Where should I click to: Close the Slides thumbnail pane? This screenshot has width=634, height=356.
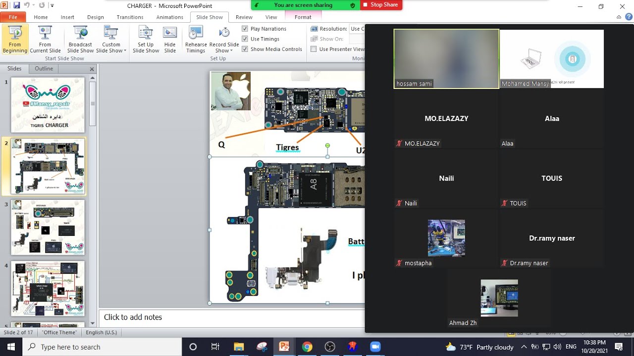point(92,69)
